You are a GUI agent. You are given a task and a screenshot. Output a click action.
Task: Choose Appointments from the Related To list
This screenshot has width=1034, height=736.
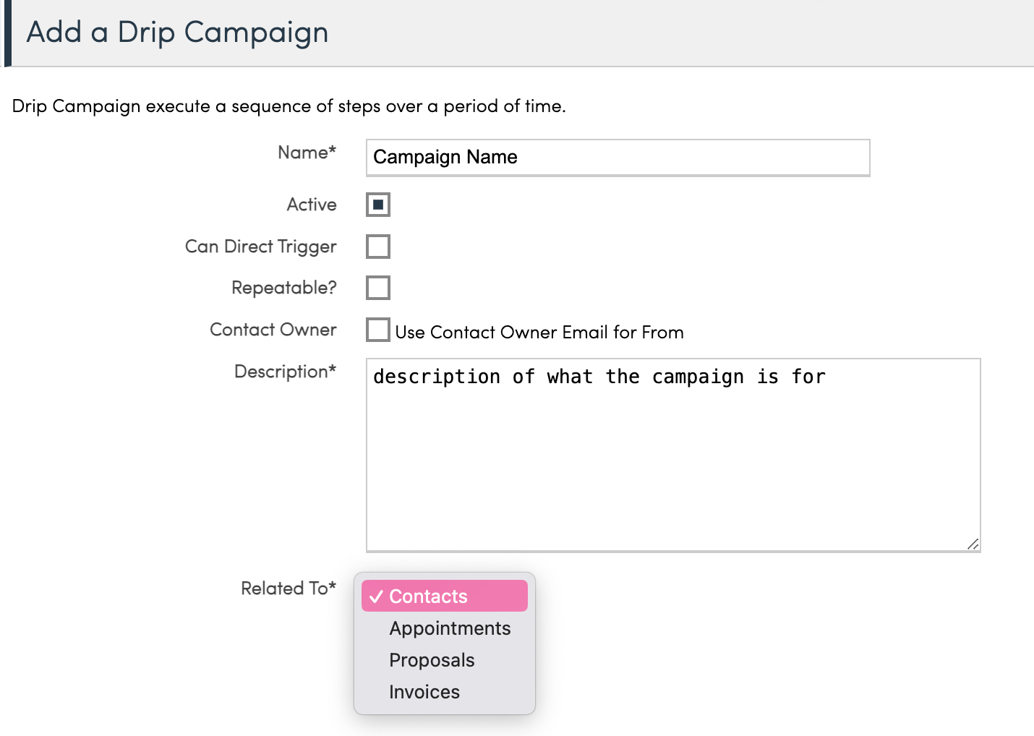click(449, 628)
